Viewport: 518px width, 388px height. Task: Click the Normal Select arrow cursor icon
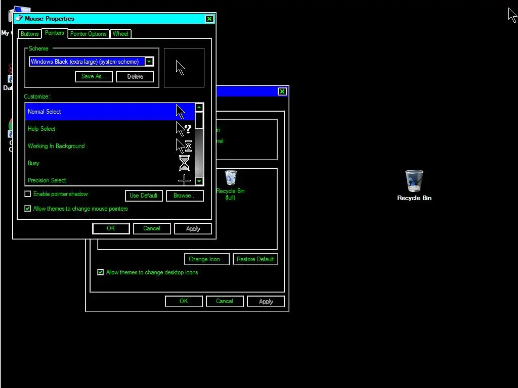pyautogui.click(x=181, y=112)
